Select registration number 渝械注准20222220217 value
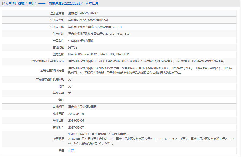 (x=83, y=13)
